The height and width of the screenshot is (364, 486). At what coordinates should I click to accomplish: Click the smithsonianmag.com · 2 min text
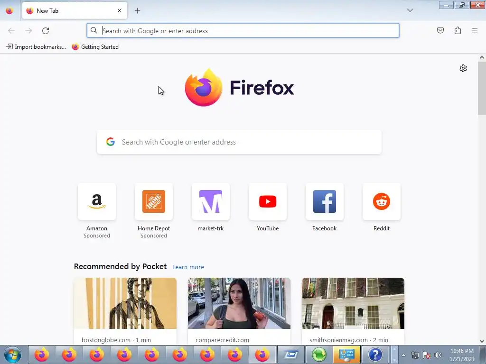coord(349,340)
